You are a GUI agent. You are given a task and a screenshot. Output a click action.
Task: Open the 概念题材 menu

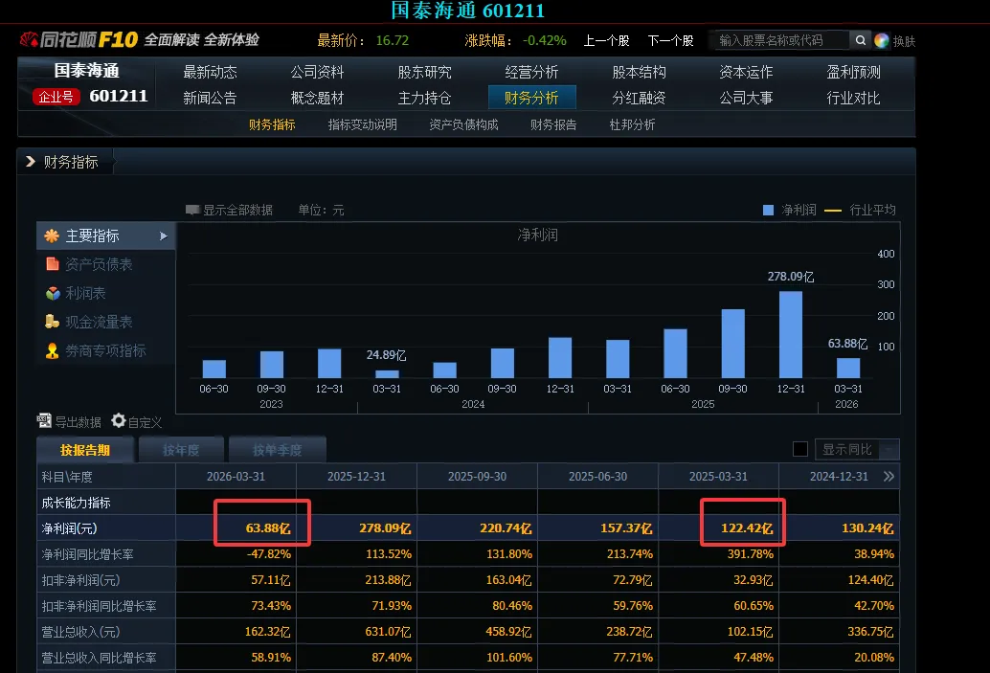coord(317,98)
